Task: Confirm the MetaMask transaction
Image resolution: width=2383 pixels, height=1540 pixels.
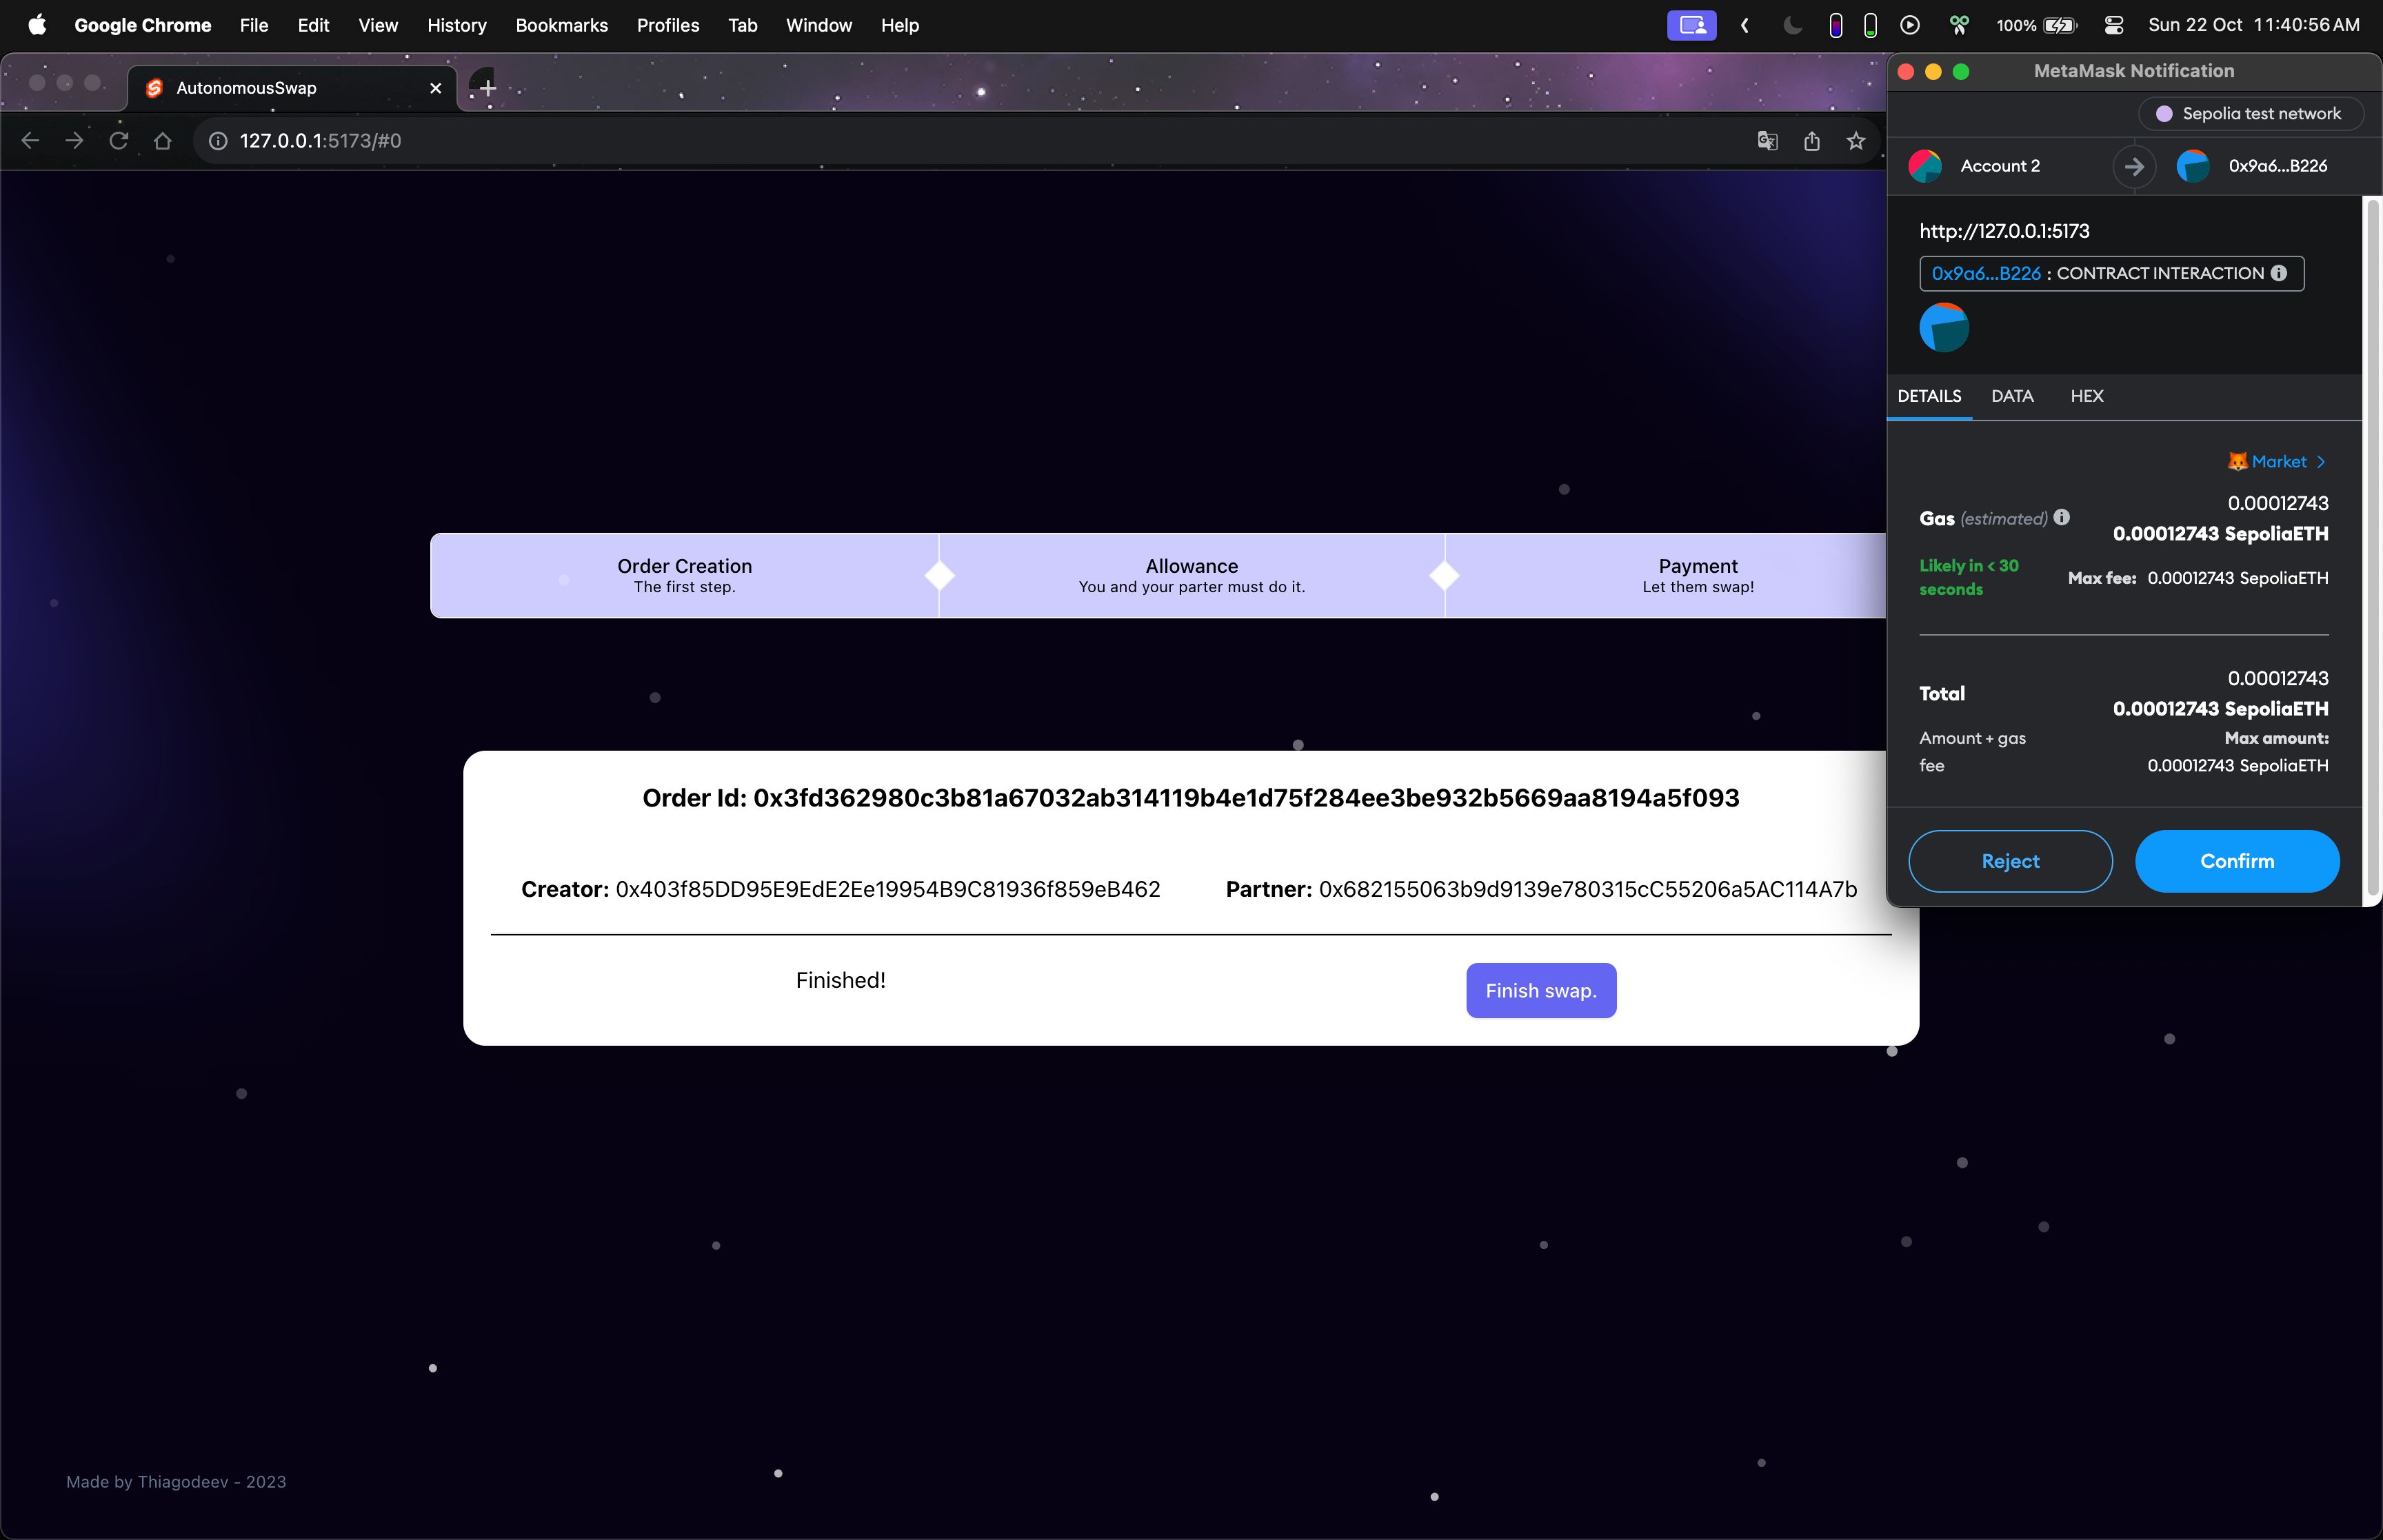Action: click(x=2237, y=861)
